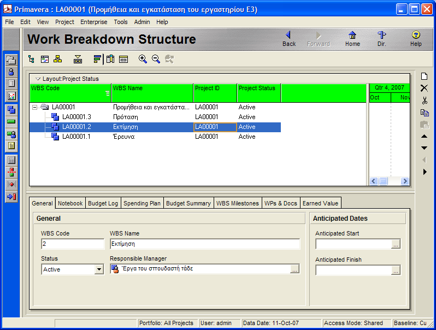The height and width of the screenshot is (330, 436).
Task: Open the File menu
Action: click(9, 22)
